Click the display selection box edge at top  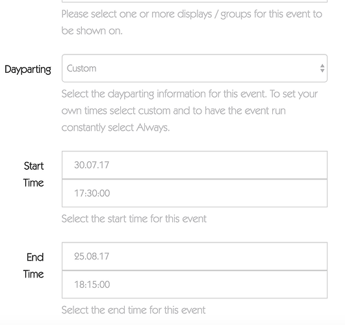pyautogui.click(x=194, y=1)
